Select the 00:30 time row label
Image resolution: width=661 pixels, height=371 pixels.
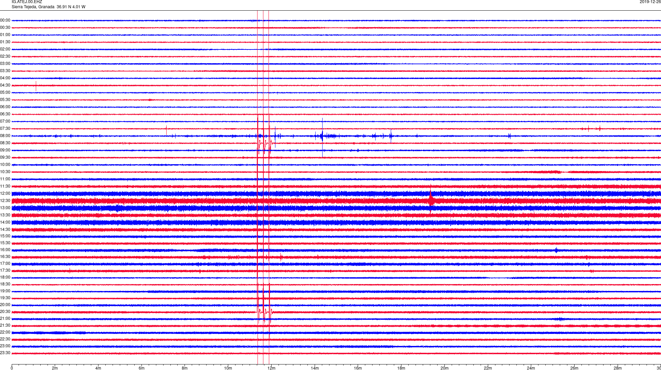(x=5, y=28)
